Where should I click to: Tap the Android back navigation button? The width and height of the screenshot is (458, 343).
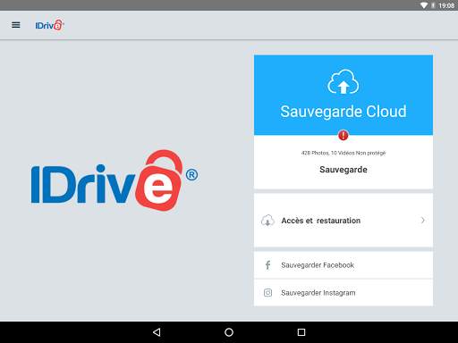157,332
